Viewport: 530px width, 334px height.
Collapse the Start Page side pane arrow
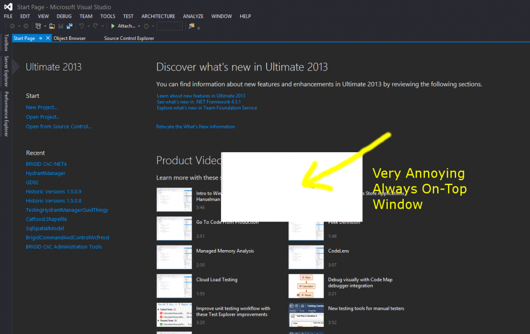tap(16, 66)
